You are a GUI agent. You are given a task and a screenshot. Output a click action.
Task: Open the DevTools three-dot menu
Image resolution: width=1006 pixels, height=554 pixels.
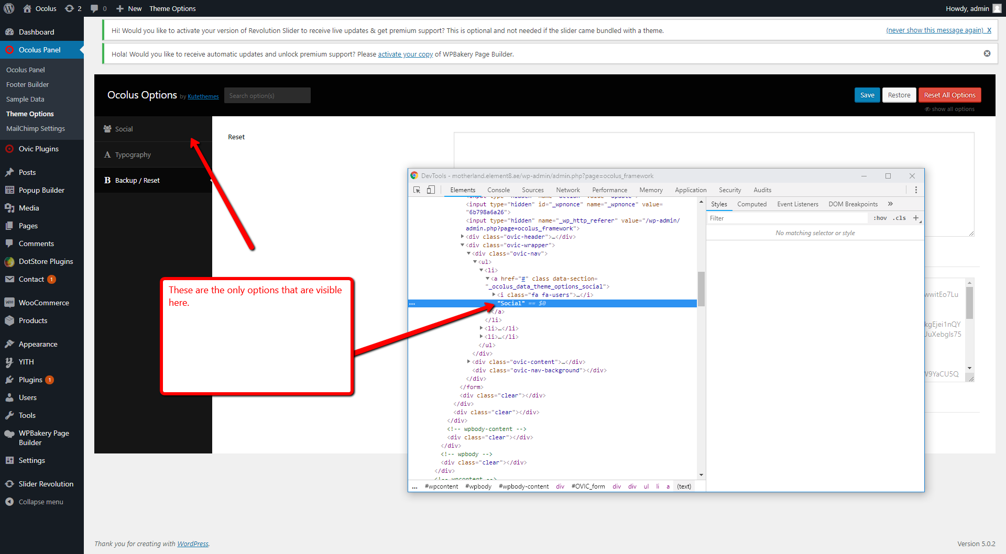(x=916, y=190)
